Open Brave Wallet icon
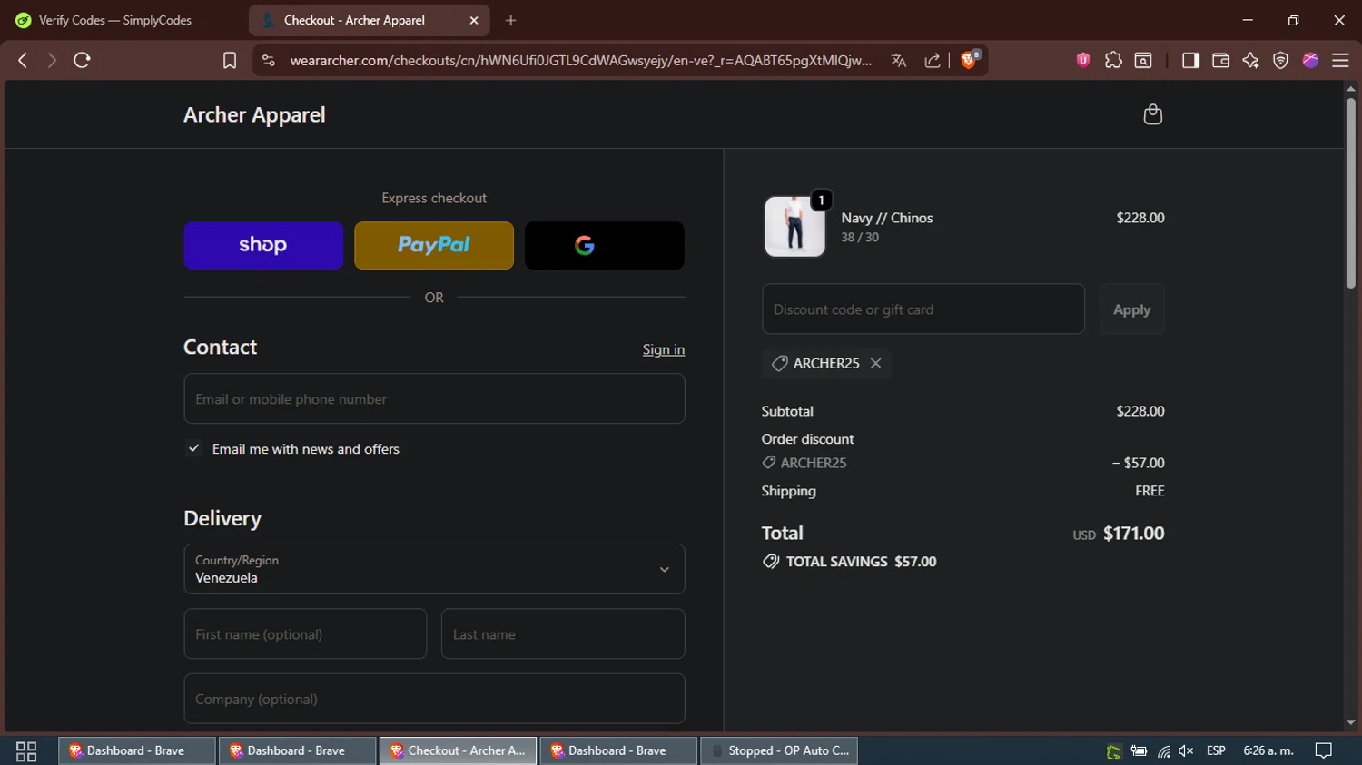Image resolution: width=1362 pixels, height=765 pixels. 1220,60
